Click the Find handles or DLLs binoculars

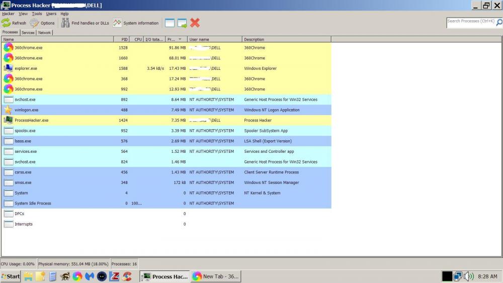65,23
